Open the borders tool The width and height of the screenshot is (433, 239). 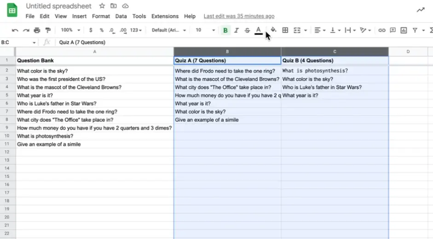pos(285,30)
